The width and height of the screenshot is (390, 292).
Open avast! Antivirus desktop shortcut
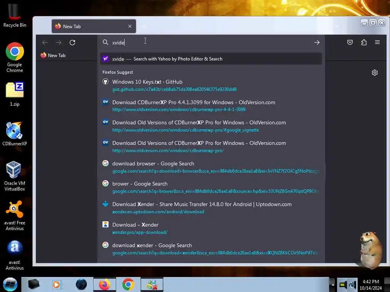pyautogui.click(x=15, y=255)
